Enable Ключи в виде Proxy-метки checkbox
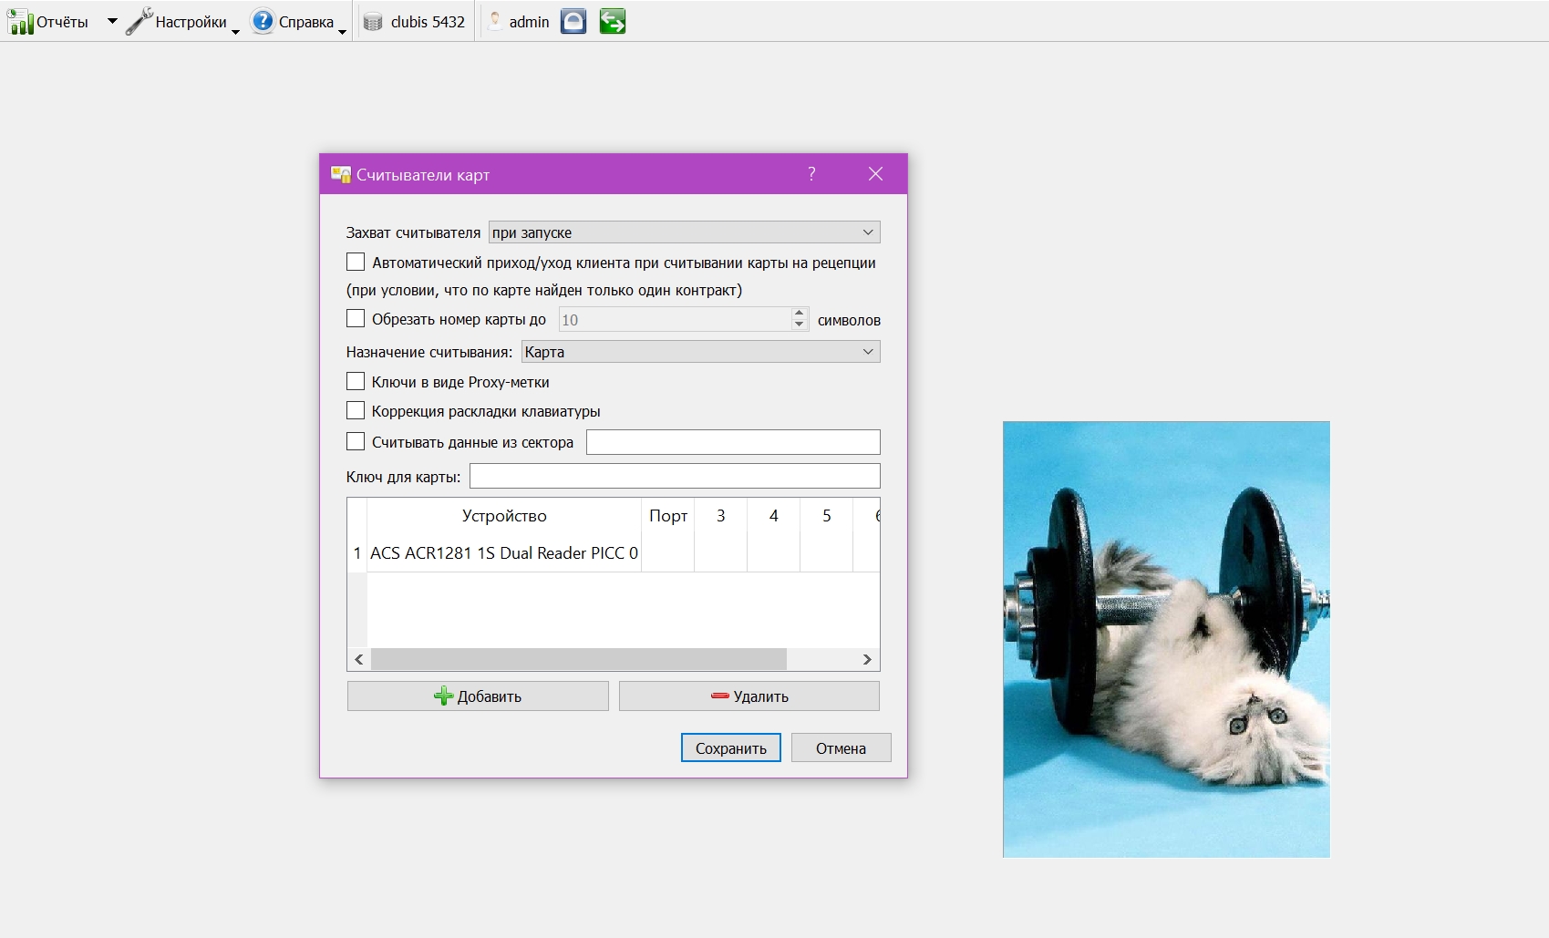This screenshot has width=1549, height=938. tap(356, 382)
